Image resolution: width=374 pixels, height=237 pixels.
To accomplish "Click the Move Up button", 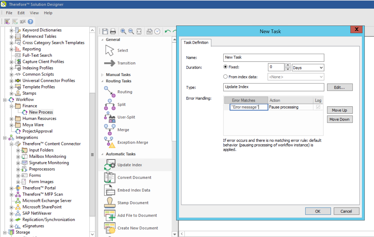I will point(340,110).
